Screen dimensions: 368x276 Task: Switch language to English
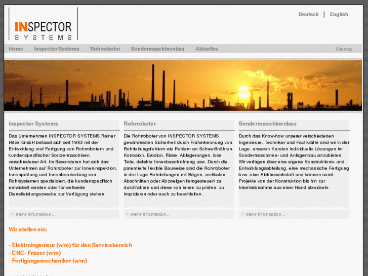339,14
